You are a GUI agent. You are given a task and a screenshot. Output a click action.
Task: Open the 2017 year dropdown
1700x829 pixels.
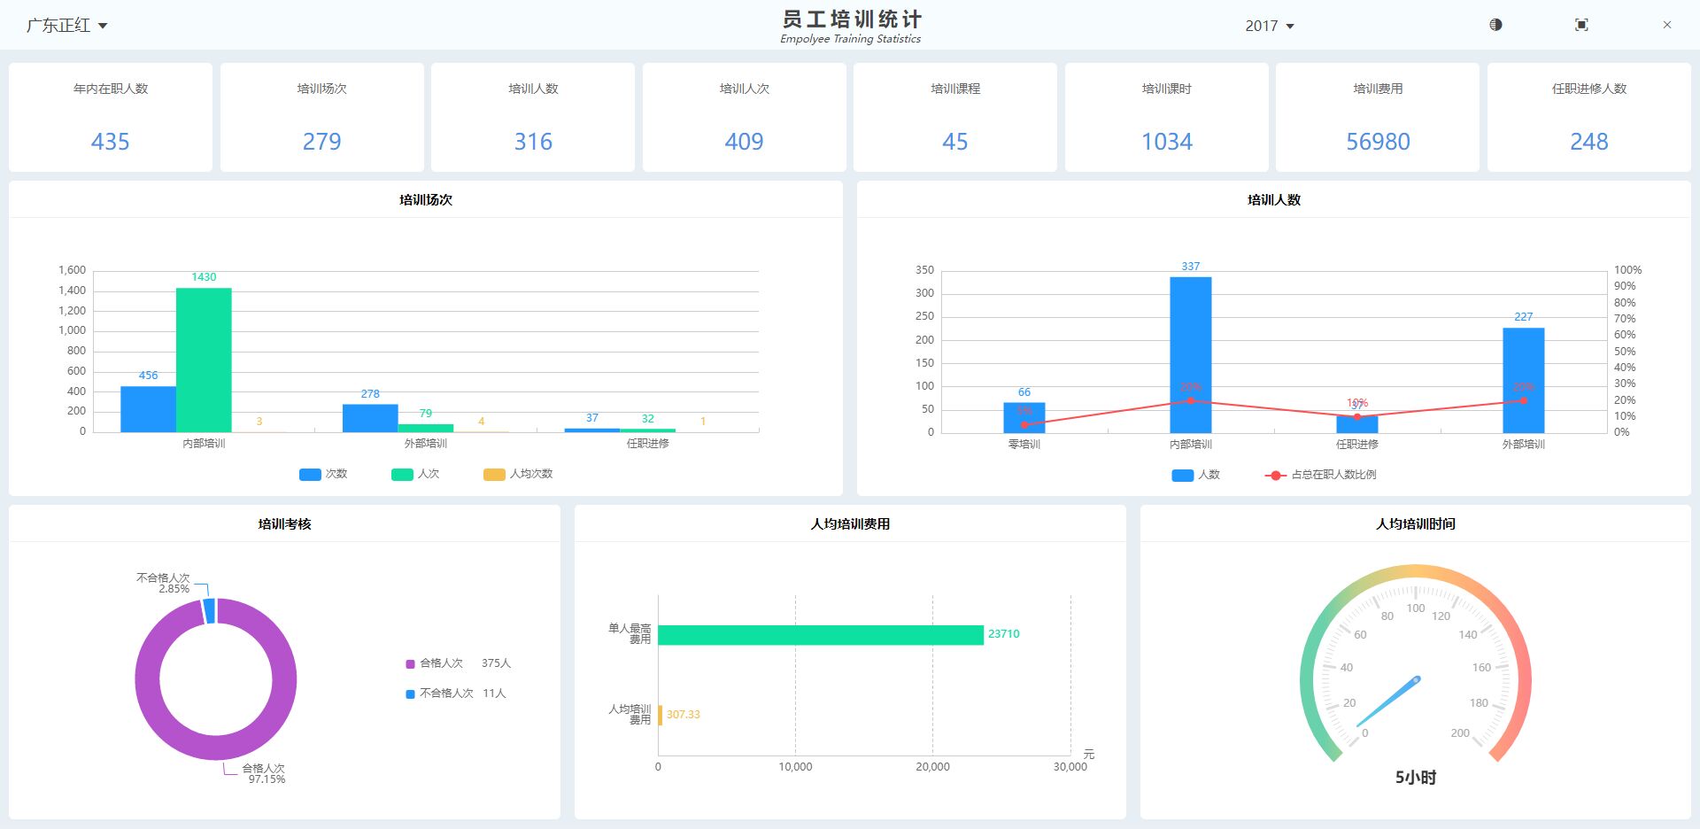1269,27
